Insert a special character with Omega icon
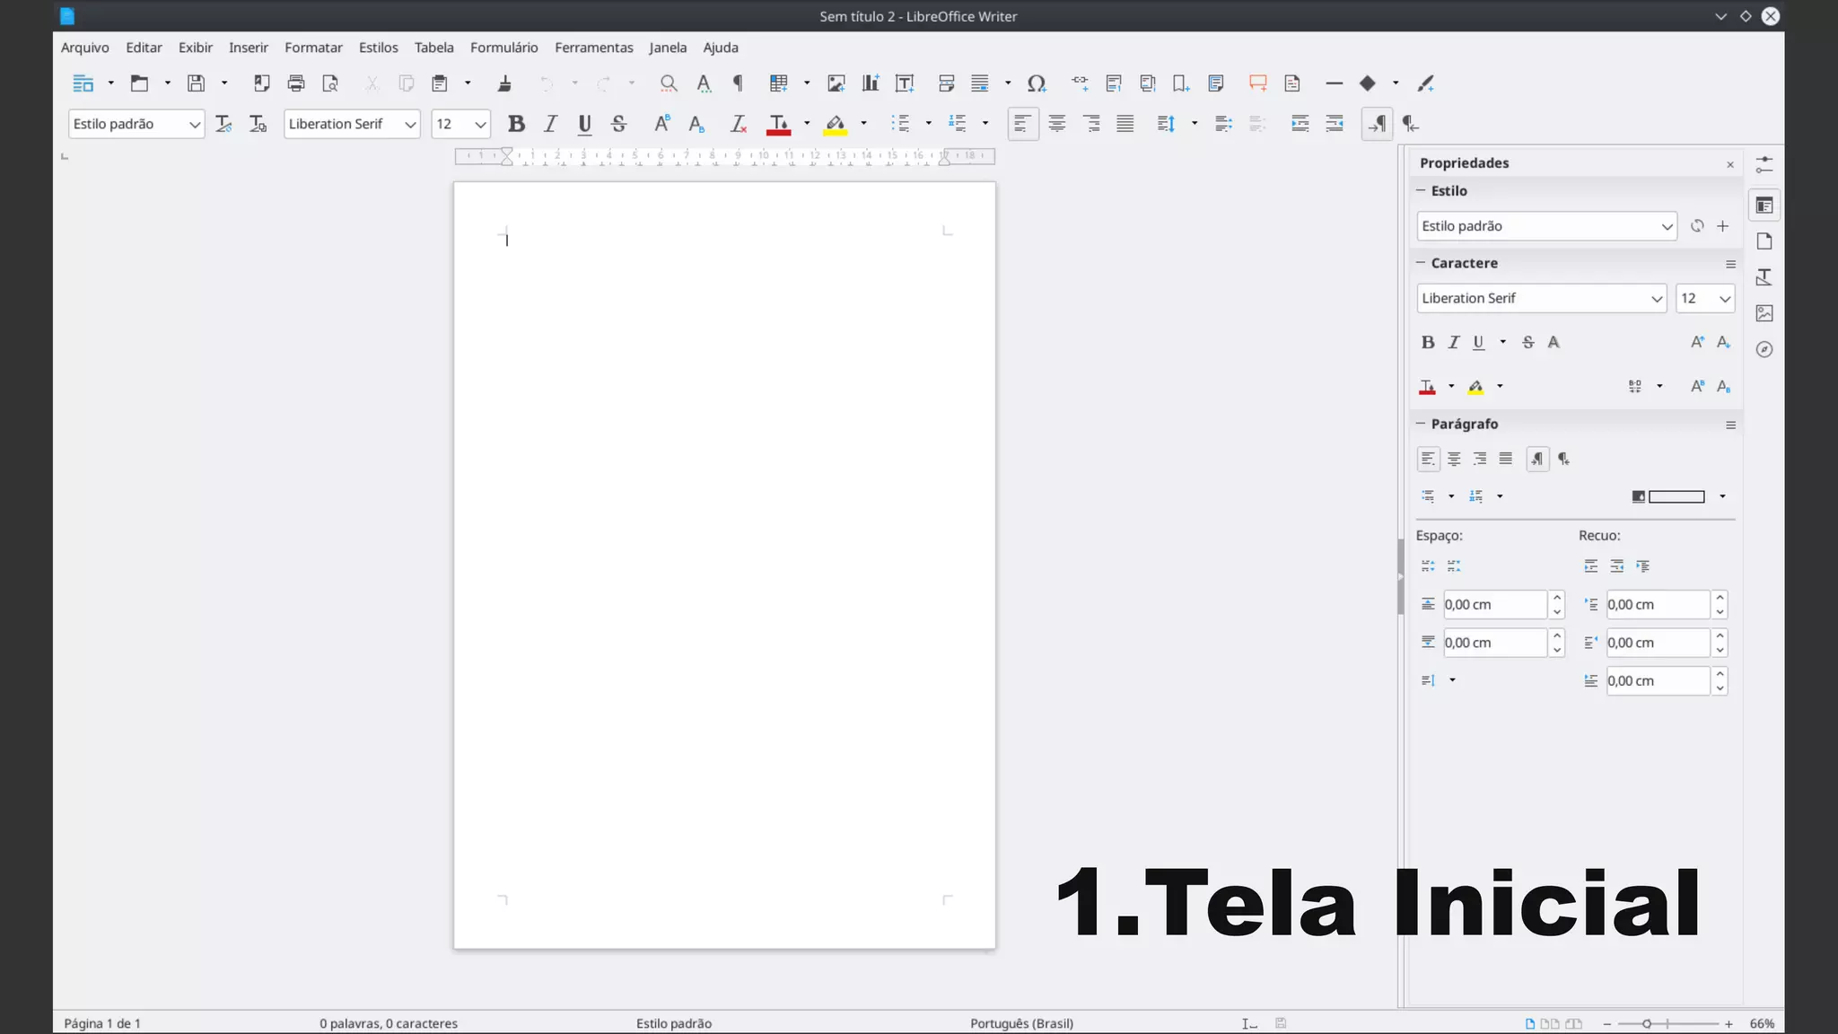The height and width of the screenshot is (1034, 1838). [1037, 83]
